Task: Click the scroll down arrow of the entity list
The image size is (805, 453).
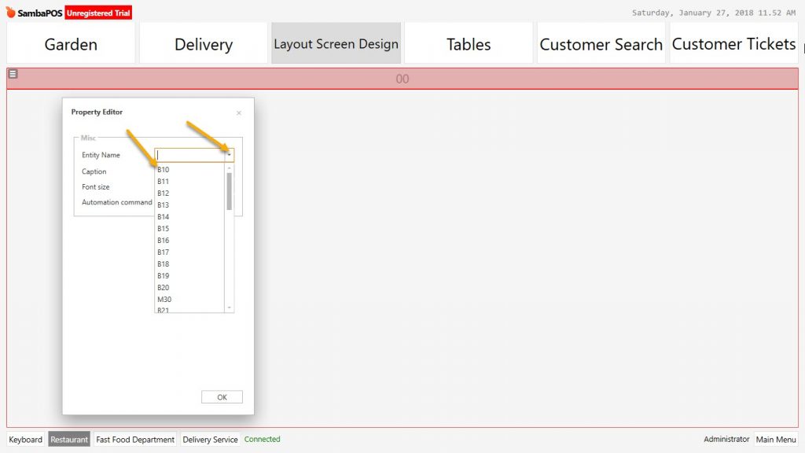Action: click(x=229, y=308)
